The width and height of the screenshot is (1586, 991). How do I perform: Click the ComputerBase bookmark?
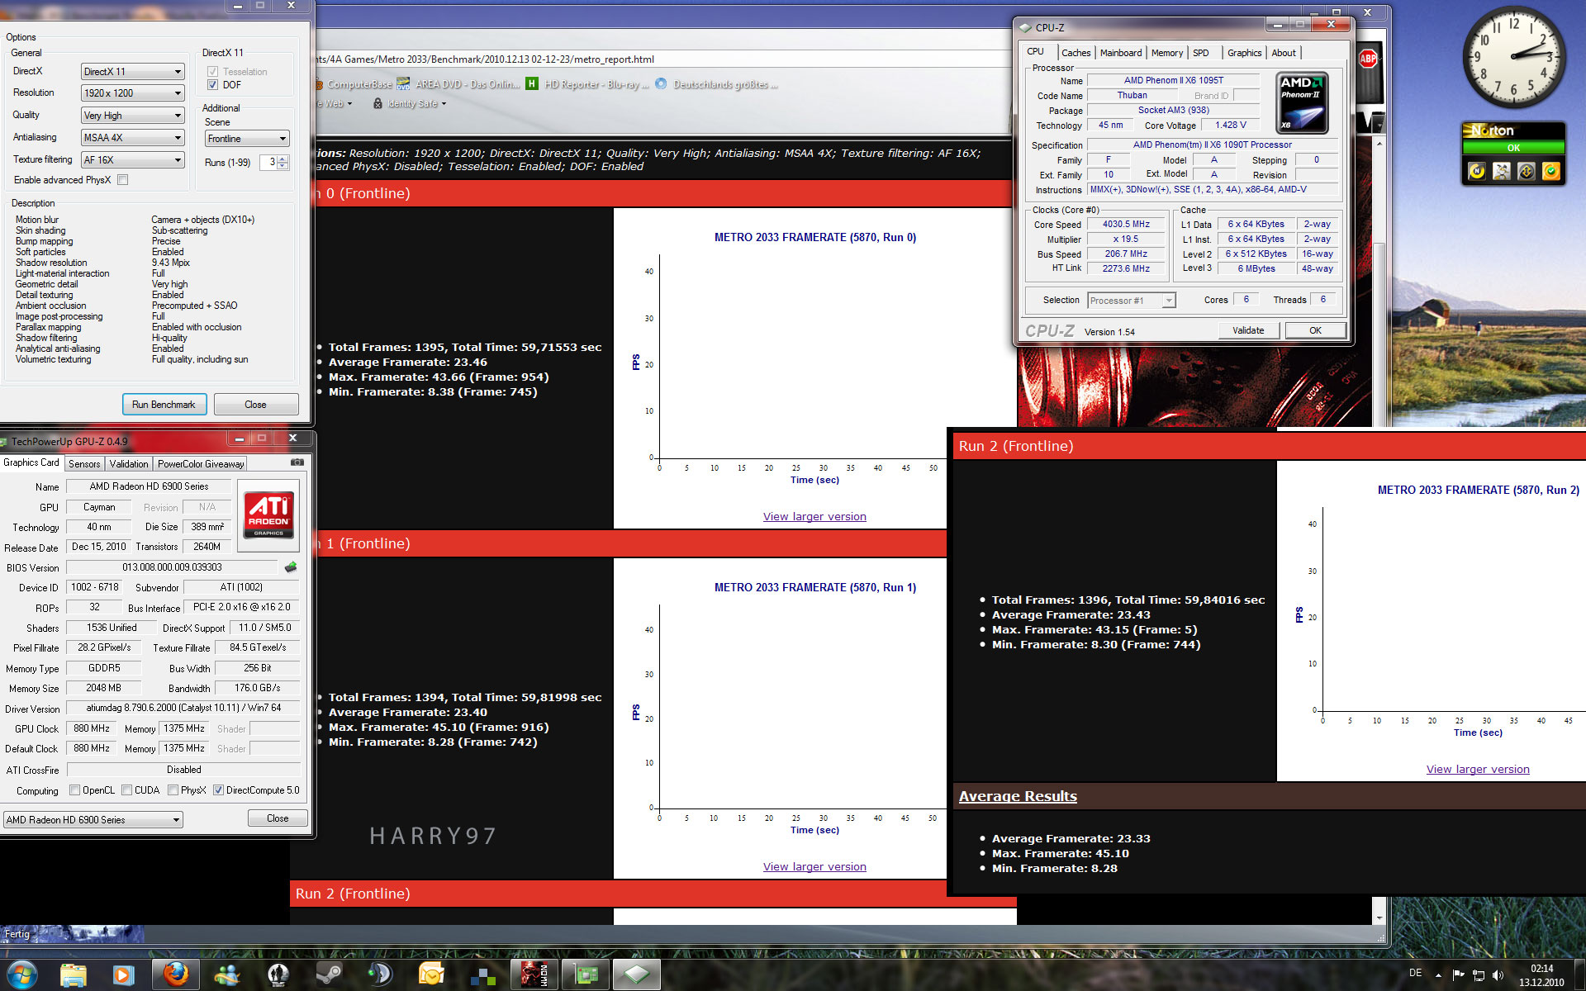(x=353, y=84)
